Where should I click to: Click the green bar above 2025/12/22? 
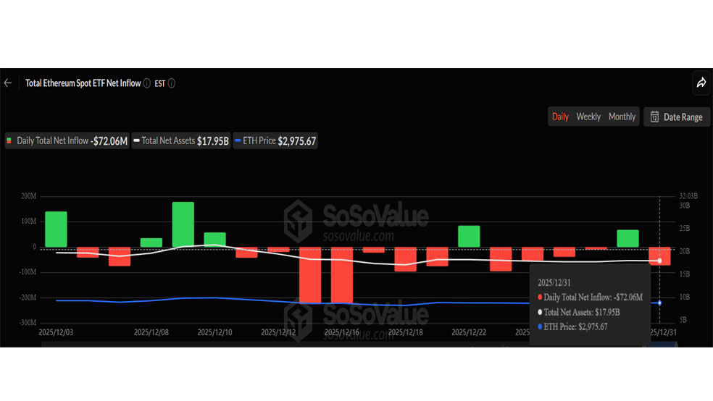(469, 236)
